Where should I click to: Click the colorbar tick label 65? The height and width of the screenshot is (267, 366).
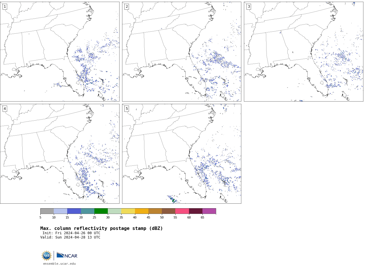(x=202, y=218)
